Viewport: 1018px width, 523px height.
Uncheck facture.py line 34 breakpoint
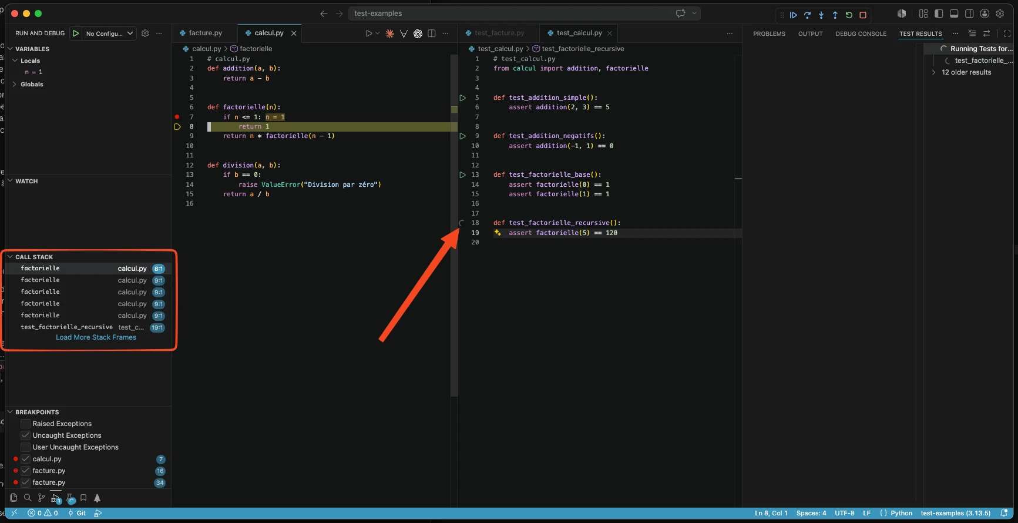click(25, 482)
